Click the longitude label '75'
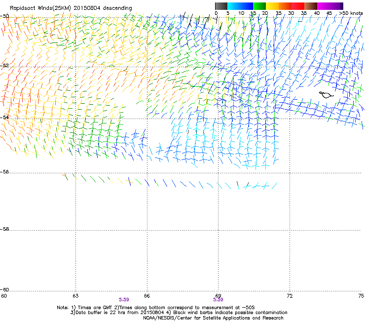Image resolution: width=365 pixels, height=321 pixels. point(361,296)
